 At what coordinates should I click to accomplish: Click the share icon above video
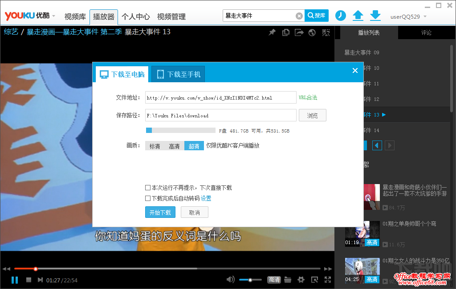pyautogui.click(x=299, y=32)
